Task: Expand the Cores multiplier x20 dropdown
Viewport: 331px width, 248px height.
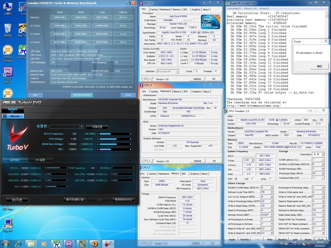Action: 252,160
